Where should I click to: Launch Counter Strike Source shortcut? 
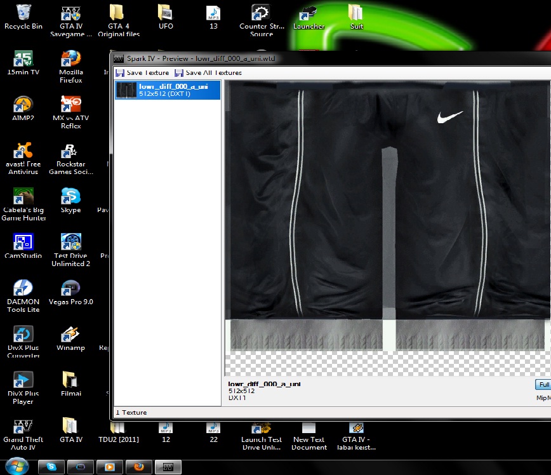click(261, 21)
